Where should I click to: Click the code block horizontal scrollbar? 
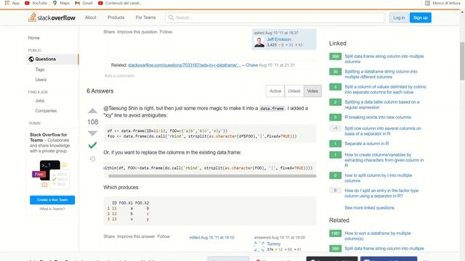pyautogui.click(x=212, y=175)
